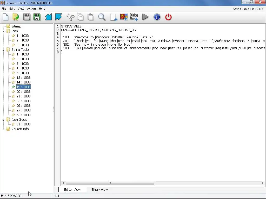Click the Save As green floppy icon

point(37,17)
